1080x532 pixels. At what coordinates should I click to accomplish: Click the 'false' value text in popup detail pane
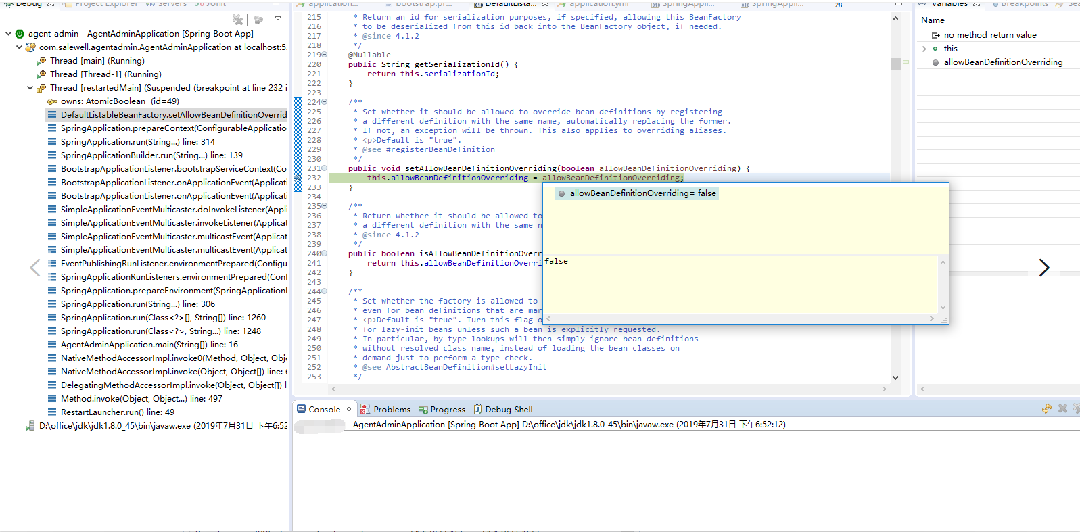coord(557,261)
